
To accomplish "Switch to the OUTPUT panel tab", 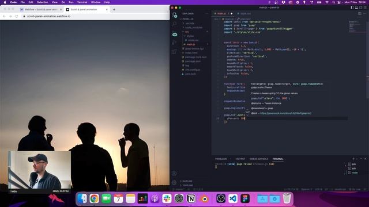I will pos(240,159).
